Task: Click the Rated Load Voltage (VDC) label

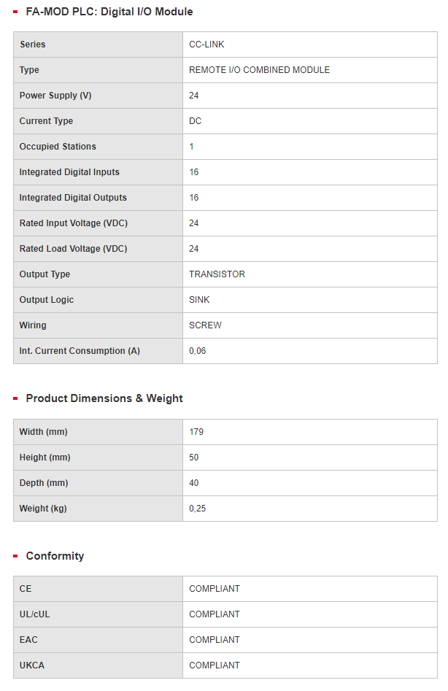Action: (x=73, y=249)
